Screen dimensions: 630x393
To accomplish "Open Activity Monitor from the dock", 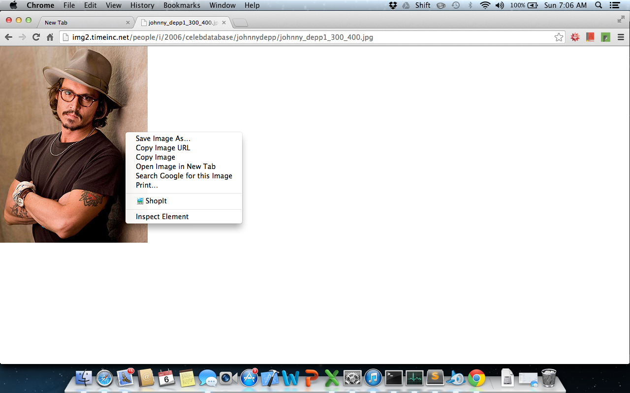I will point(414,378).
